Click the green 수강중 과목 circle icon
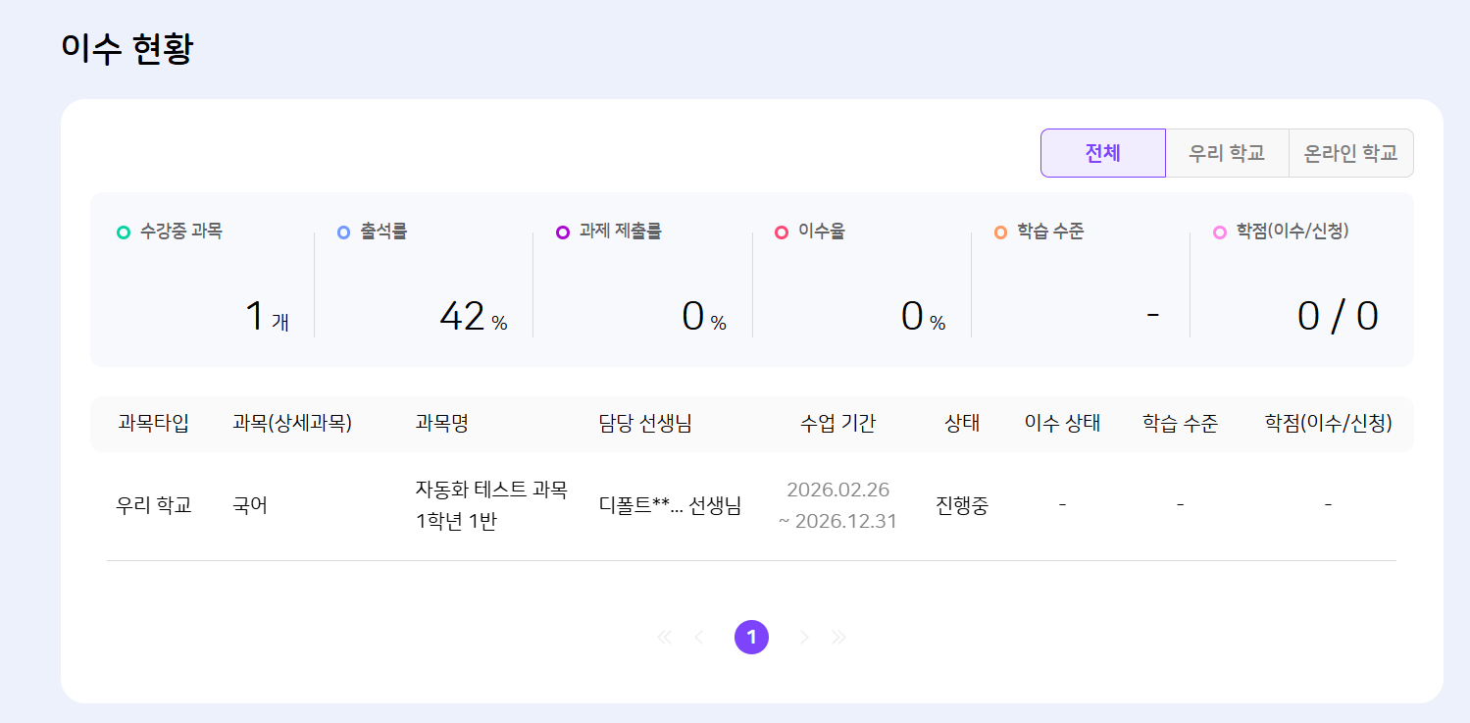The width and height of the screenshot is (1470, 723). 124,232
